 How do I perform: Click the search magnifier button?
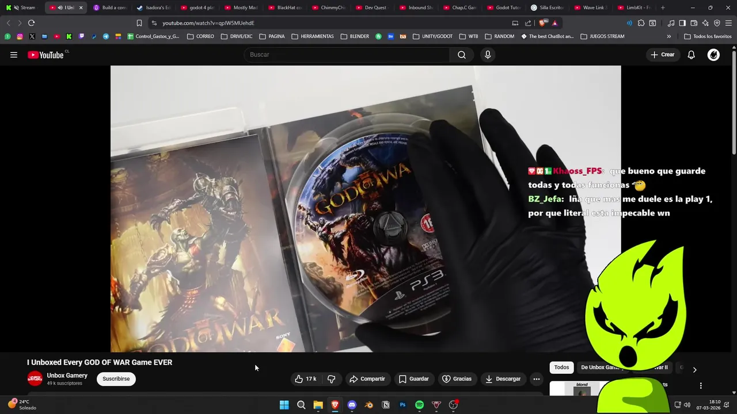[x=461, y=55]
